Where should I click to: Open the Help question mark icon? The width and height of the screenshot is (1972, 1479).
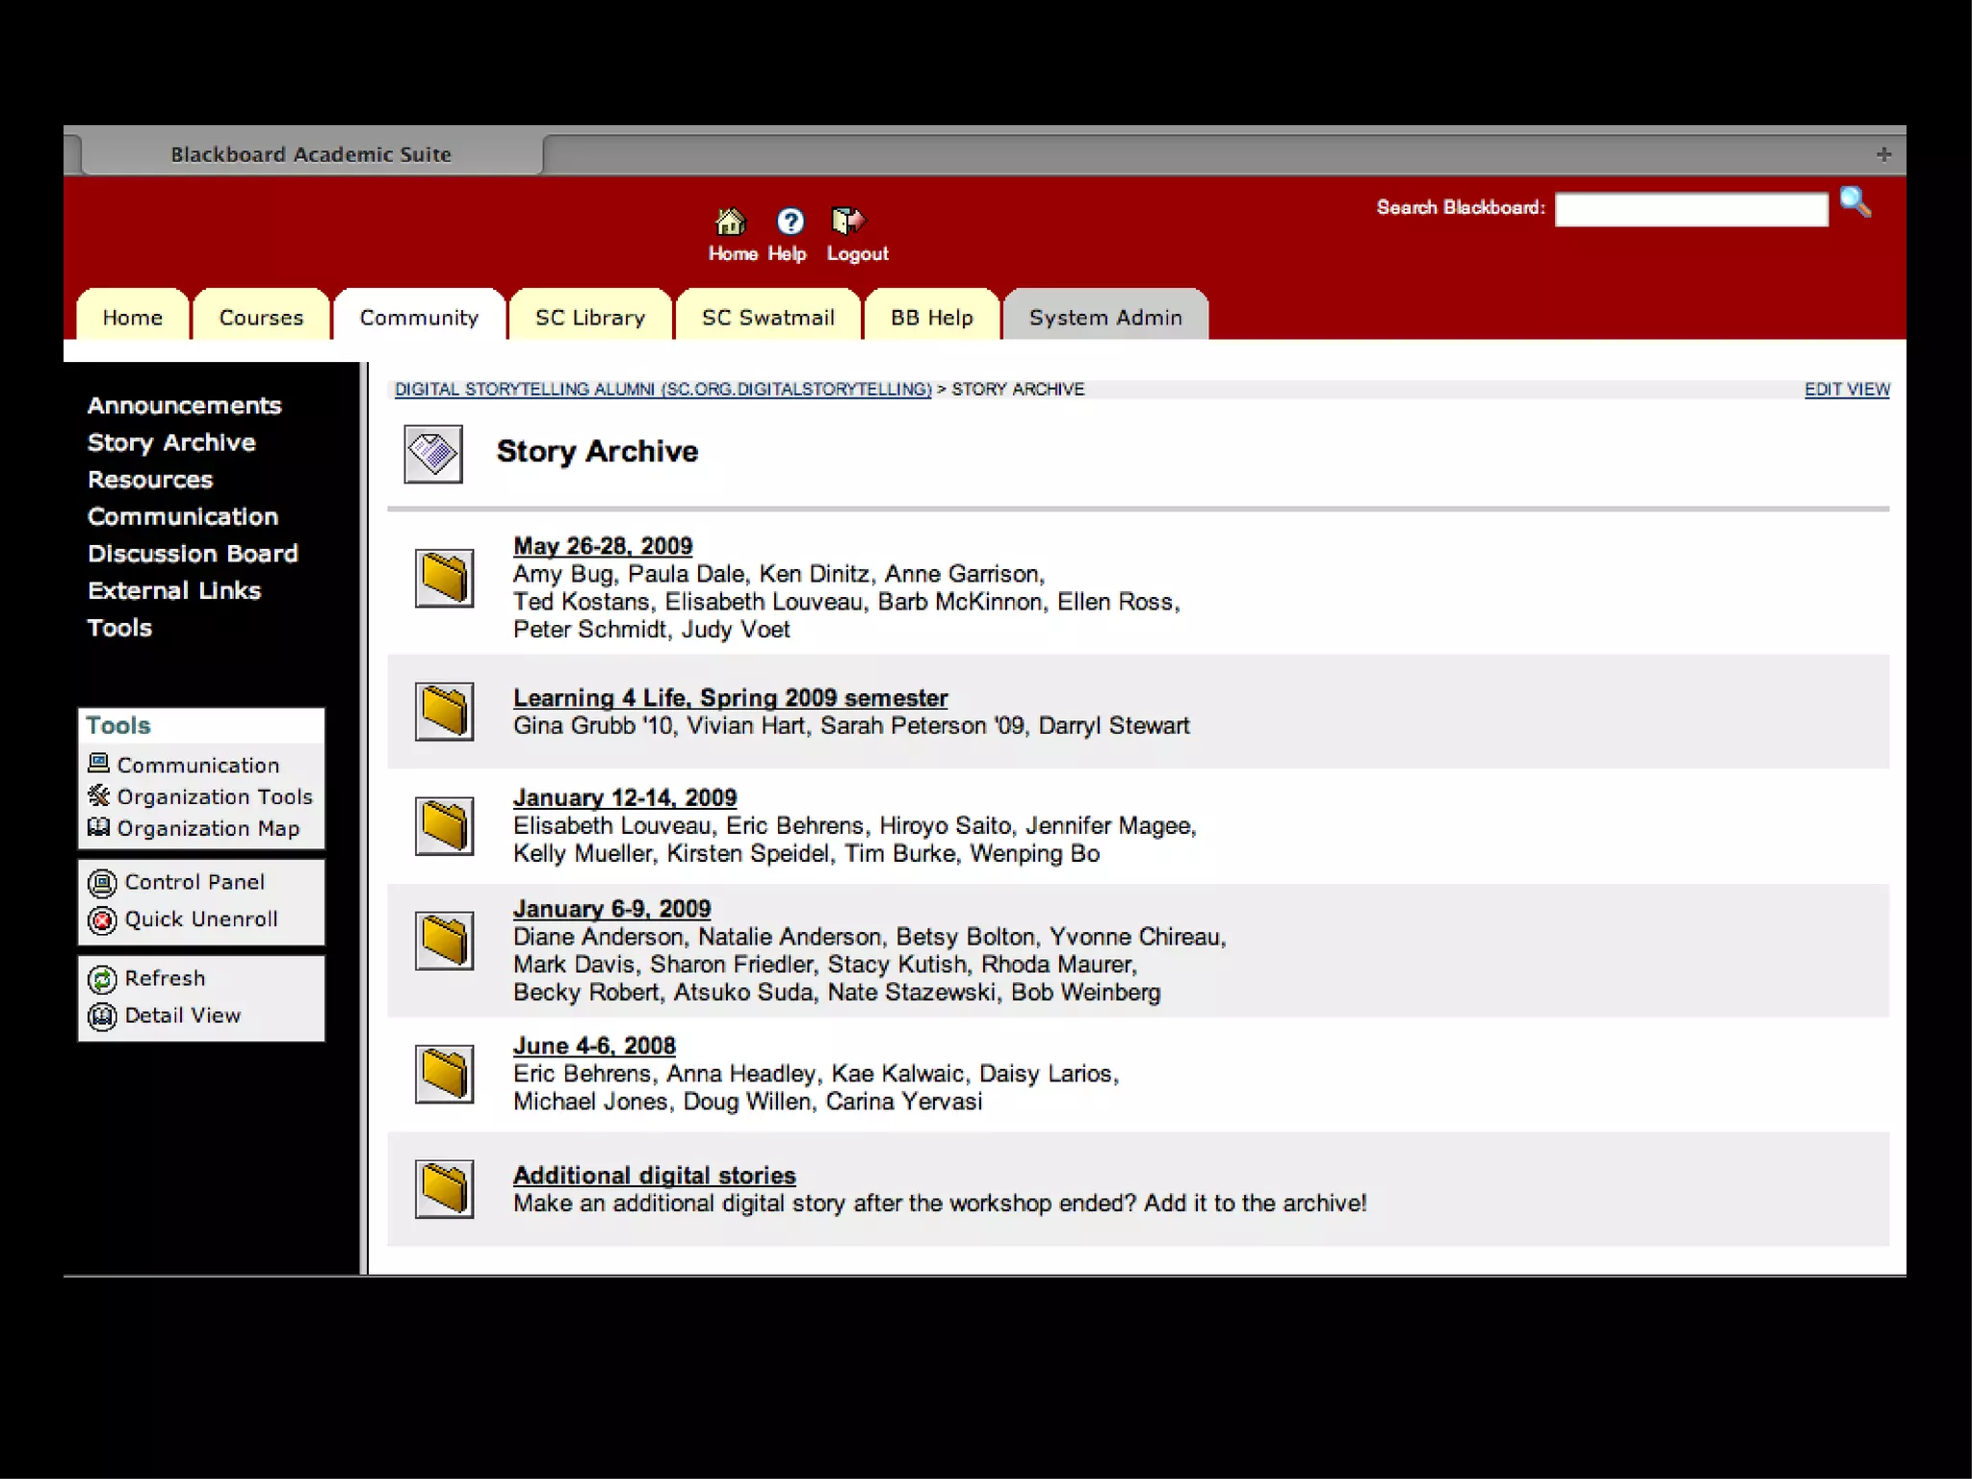coord(790,222)
